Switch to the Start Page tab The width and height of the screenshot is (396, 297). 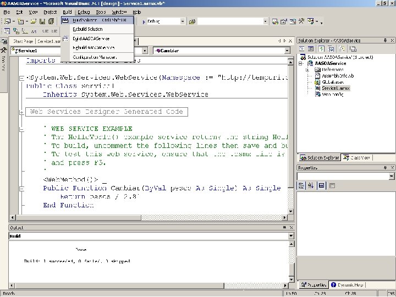23,41
